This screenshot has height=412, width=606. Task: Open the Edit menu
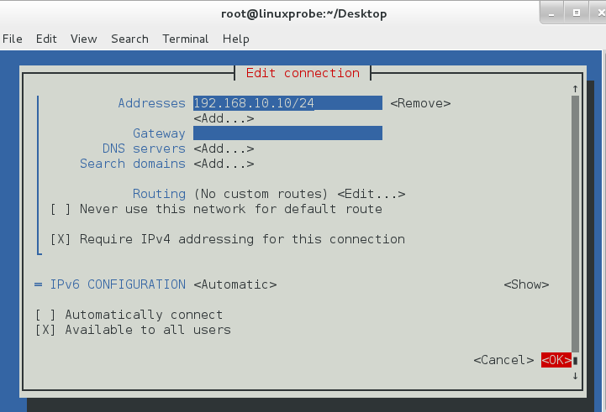46,39
